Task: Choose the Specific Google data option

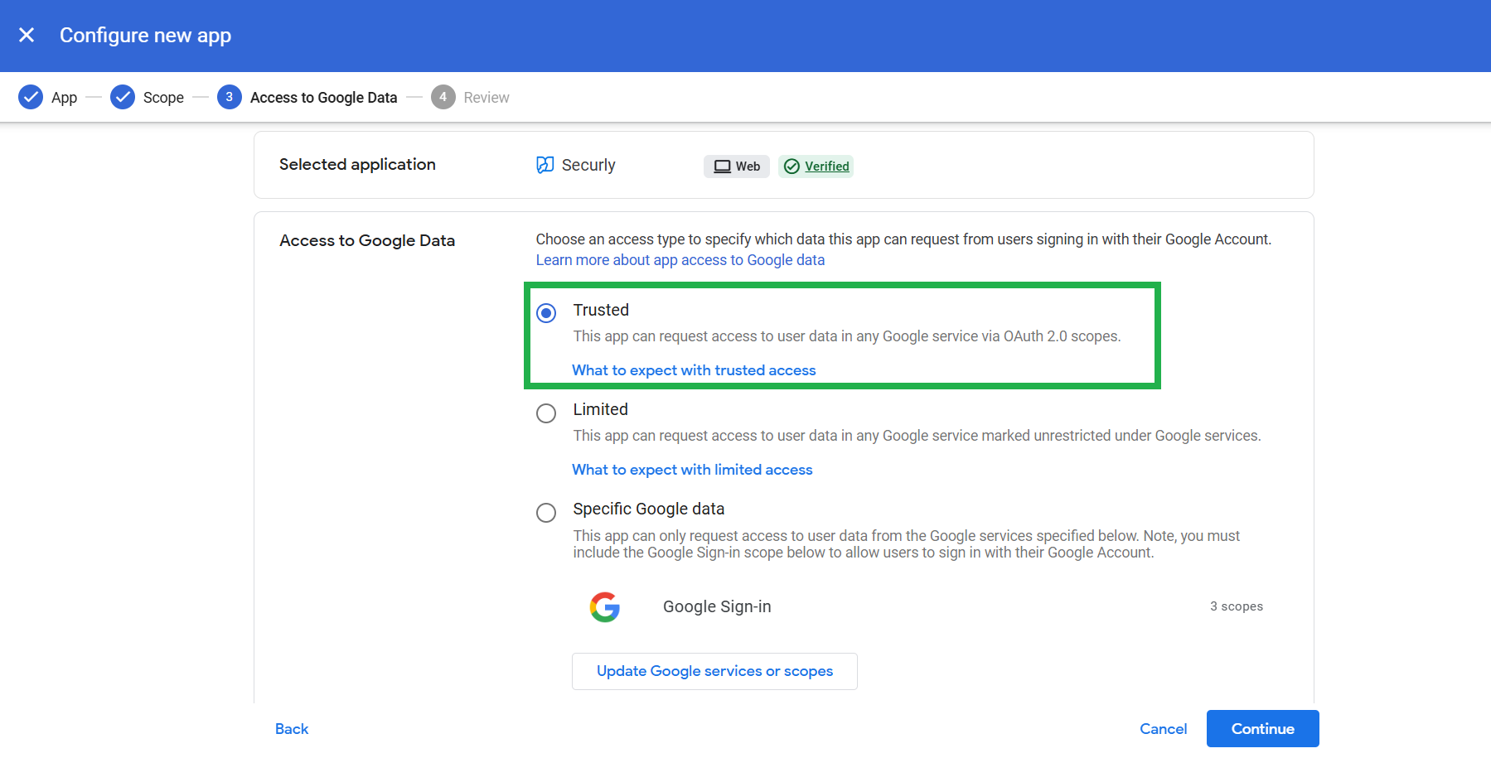Action: [546, 513]
